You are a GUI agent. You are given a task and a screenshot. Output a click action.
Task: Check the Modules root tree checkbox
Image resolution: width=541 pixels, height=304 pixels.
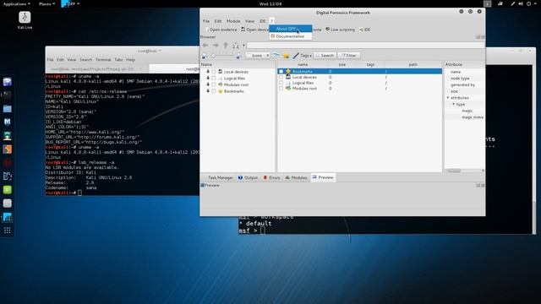[214, 84]
